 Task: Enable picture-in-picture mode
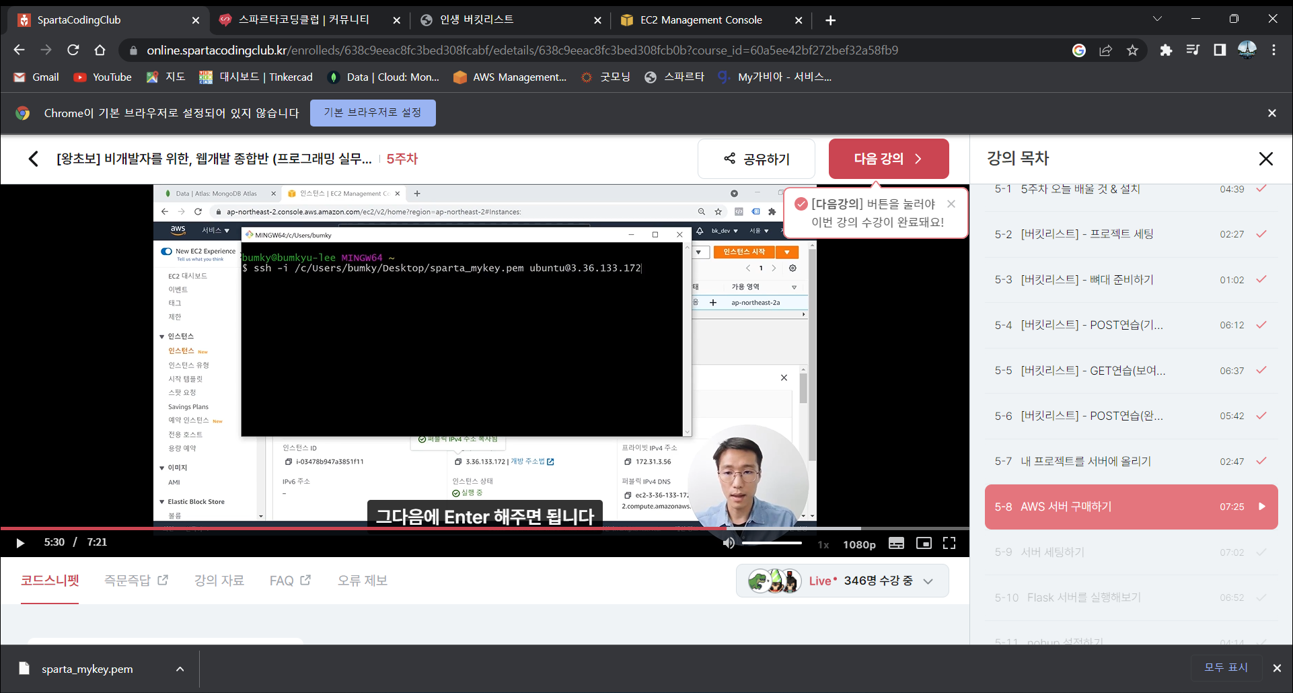pos(924,543)
